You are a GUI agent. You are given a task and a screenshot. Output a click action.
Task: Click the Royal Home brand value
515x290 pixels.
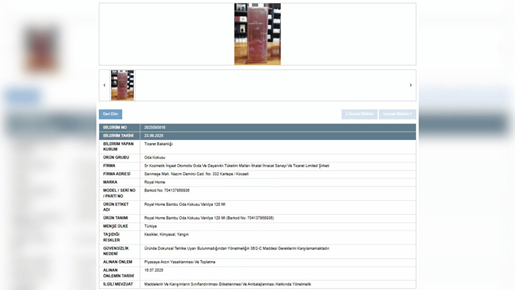point(154,182)
